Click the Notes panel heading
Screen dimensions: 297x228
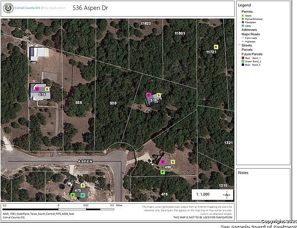(x=243, y=173)
